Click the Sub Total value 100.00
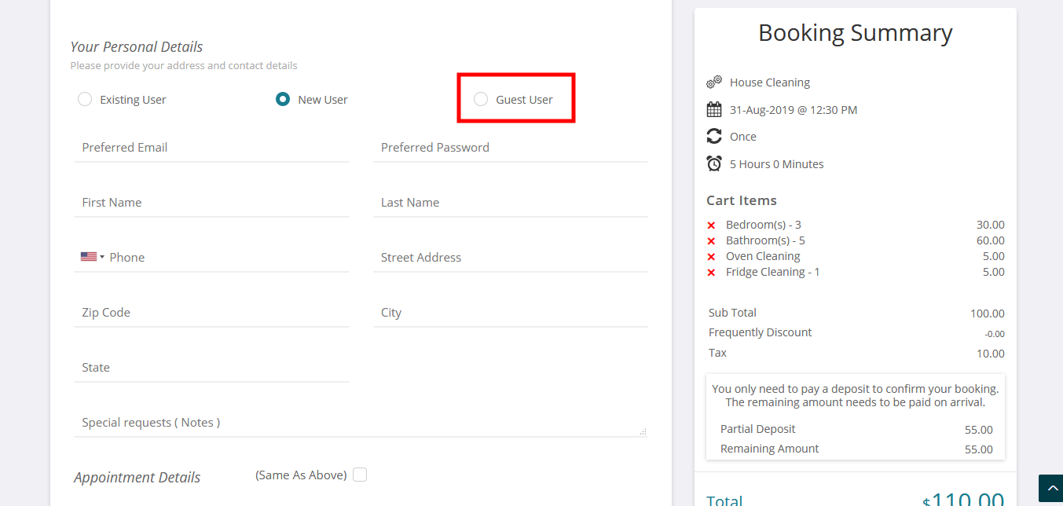This screenshot has width=1063, height=506. click(988, 313)
